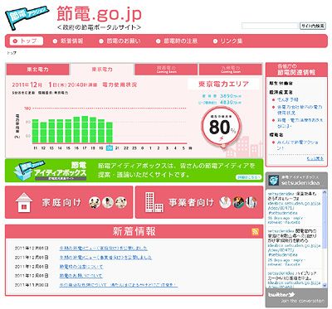
Task: Open the トップ navigation item
Action: pos(27,41)
